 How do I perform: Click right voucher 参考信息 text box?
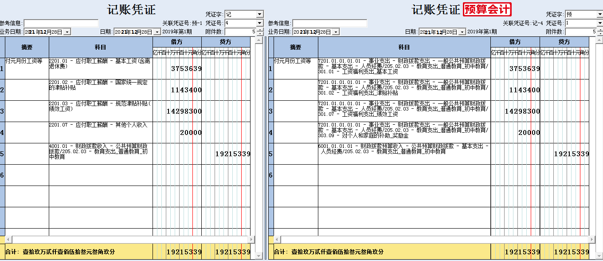click(329, 23)
